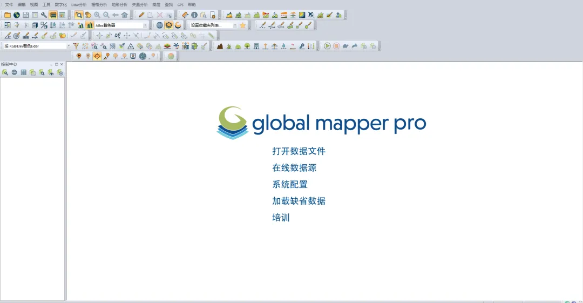The height and width of the screenshot is (303, 583).
Task: Open the Lidar分析 menu
Action: [x=79, y=4]
